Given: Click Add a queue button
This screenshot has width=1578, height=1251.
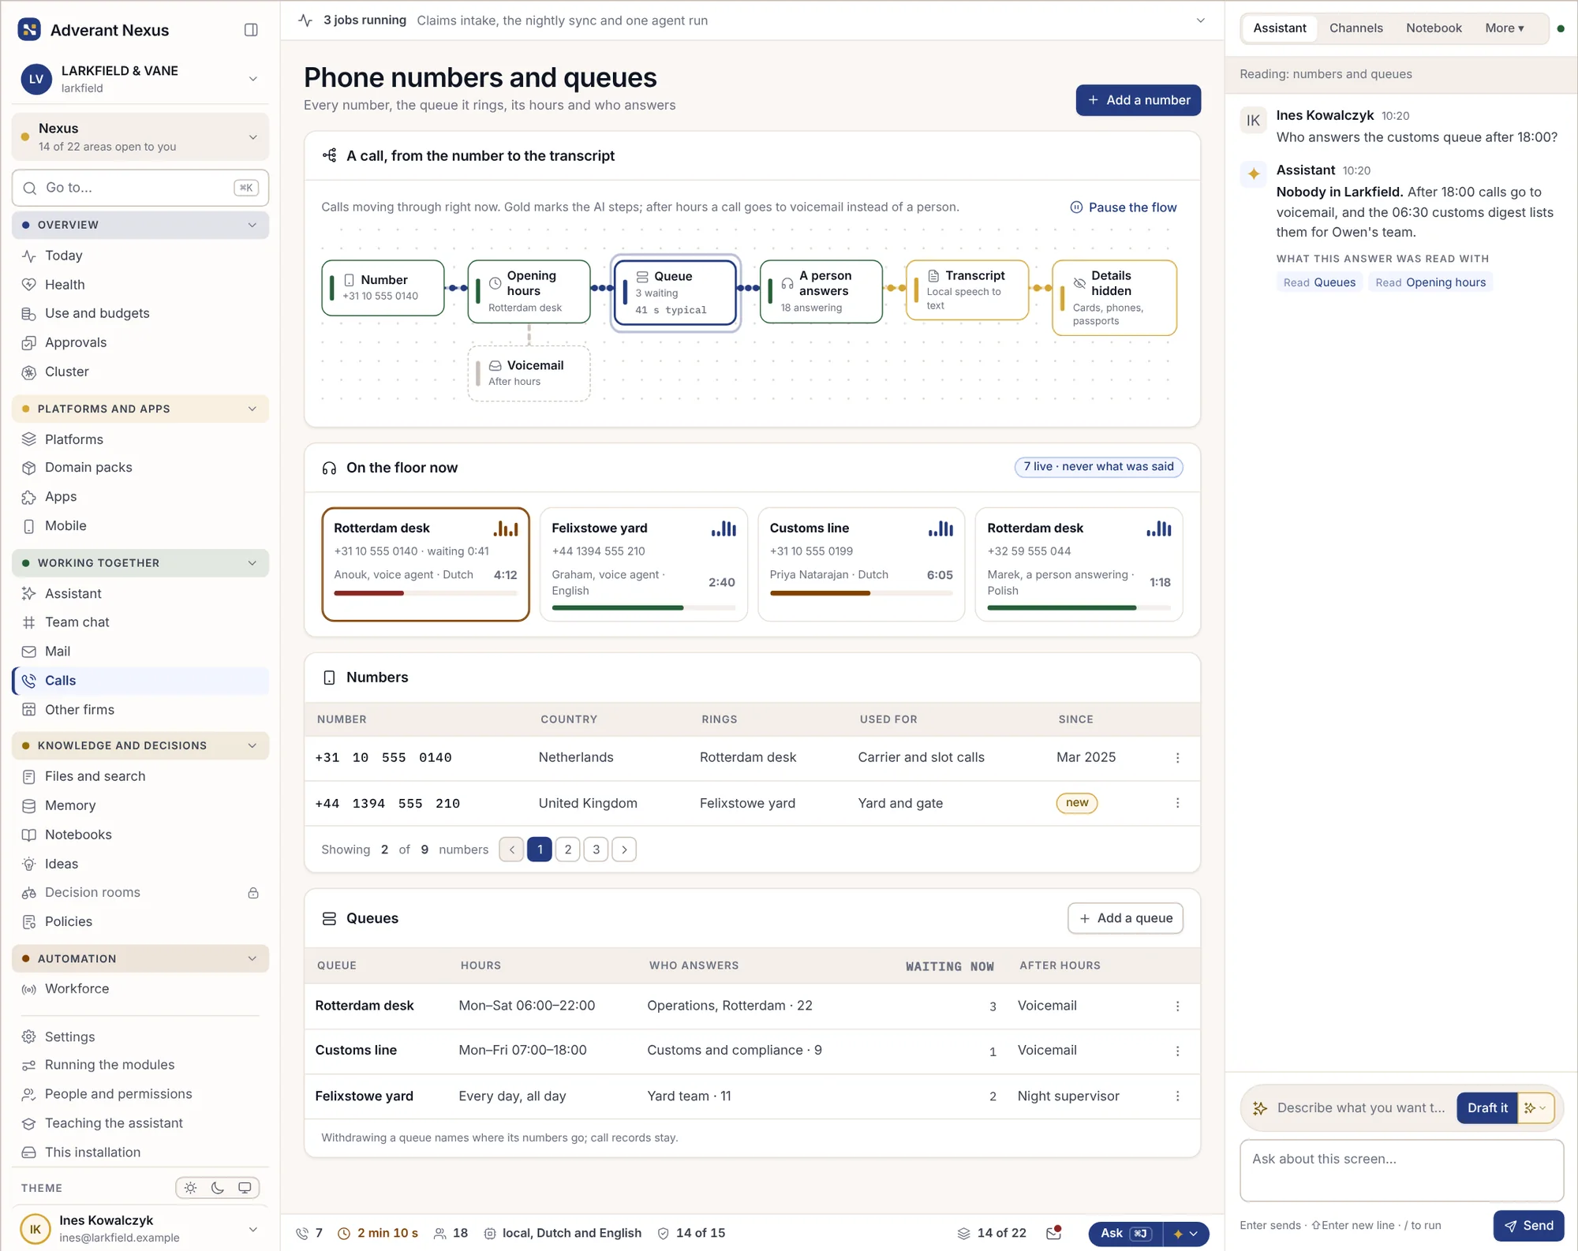Looking at the screenshot, I should pos(1125,918).
